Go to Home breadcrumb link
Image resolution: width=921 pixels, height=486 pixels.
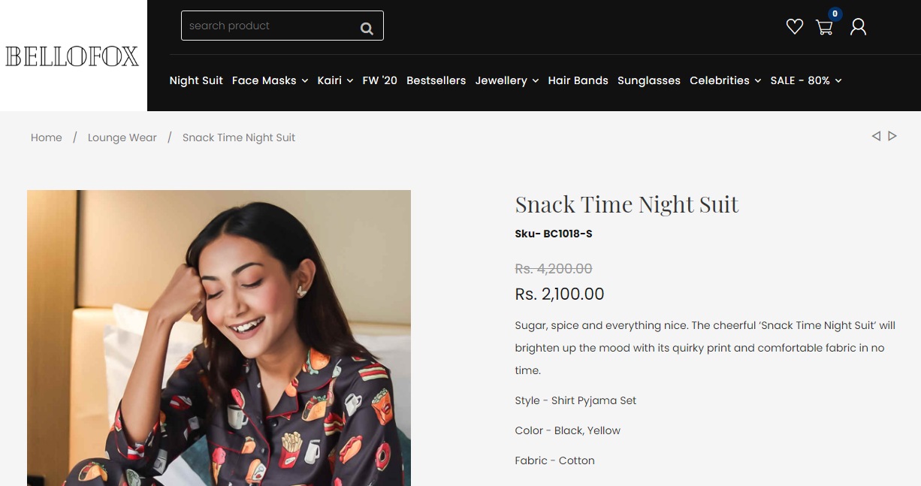coord(47,137)
